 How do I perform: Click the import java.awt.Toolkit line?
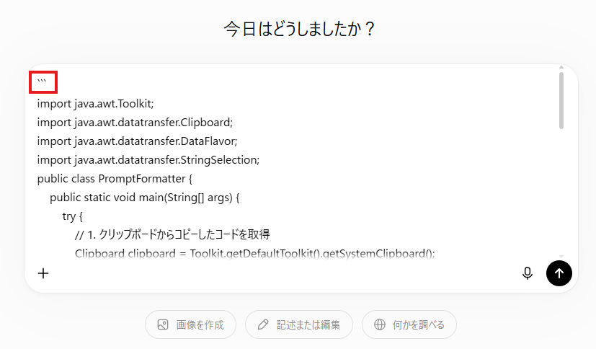(x=95, y=104)
